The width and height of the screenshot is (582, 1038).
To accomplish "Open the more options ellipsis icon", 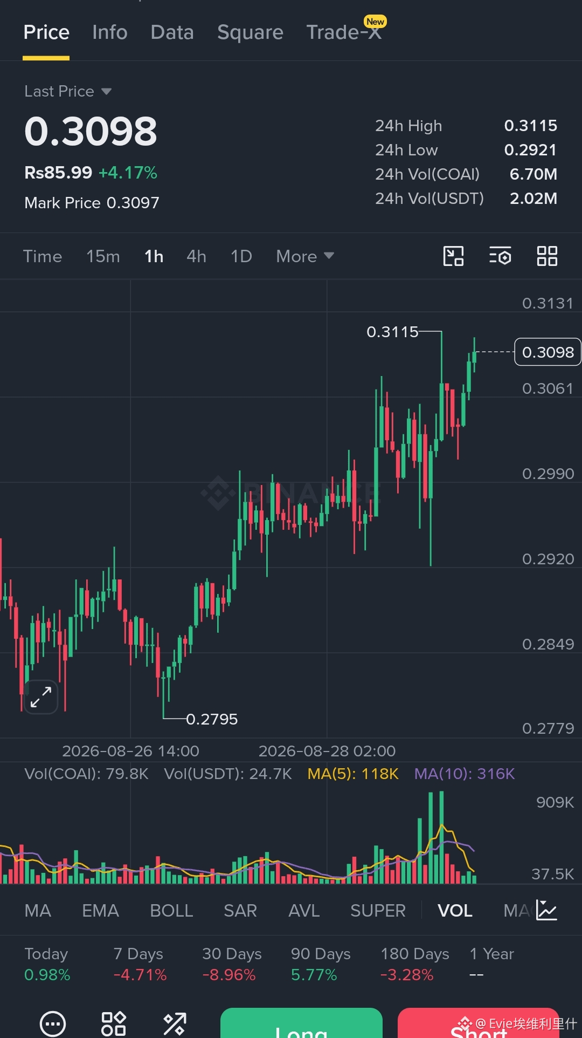I will coord(53,1023).
